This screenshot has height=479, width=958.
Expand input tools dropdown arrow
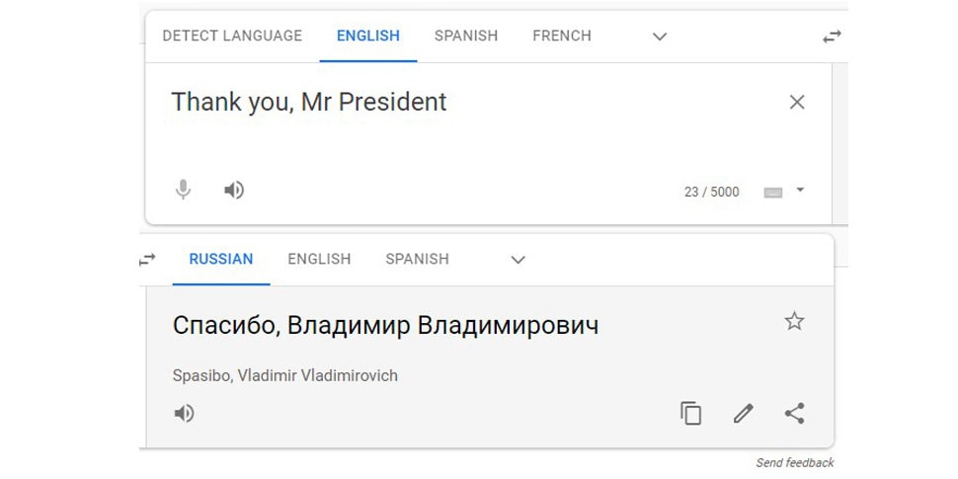tap(800, 190)
